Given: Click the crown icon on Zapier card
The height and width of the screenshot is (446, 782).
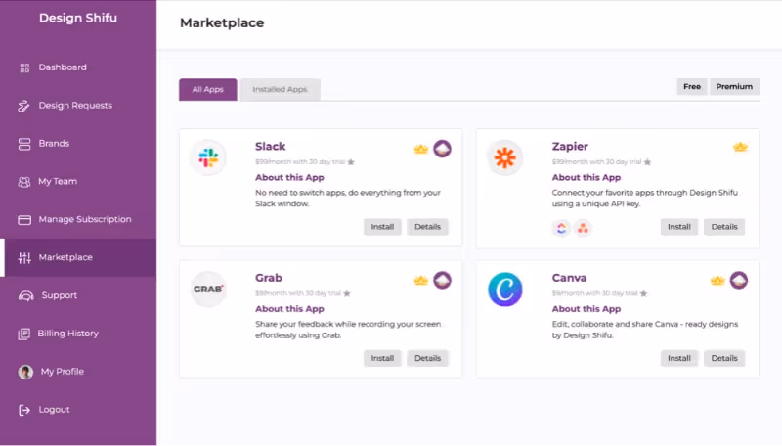Looking at the screenshot, I should [x=740, y=147].
